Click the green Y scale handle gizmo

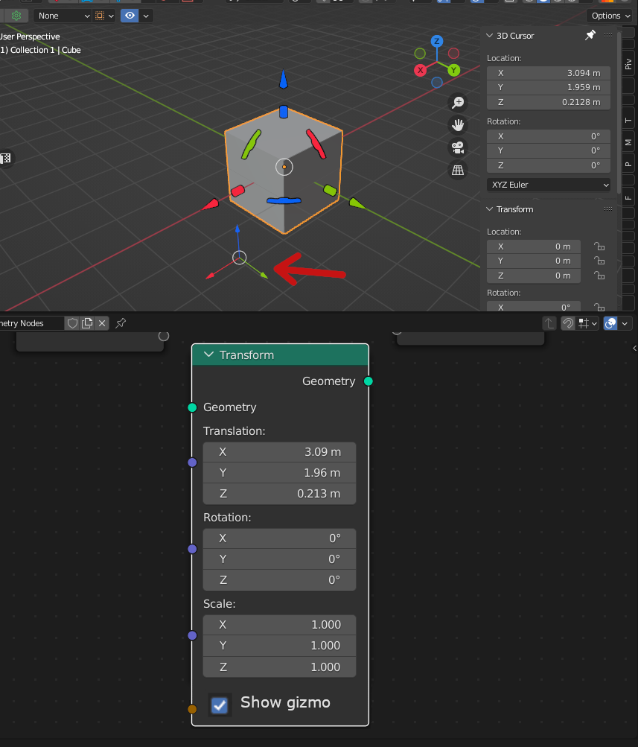(x=330, y=191)
